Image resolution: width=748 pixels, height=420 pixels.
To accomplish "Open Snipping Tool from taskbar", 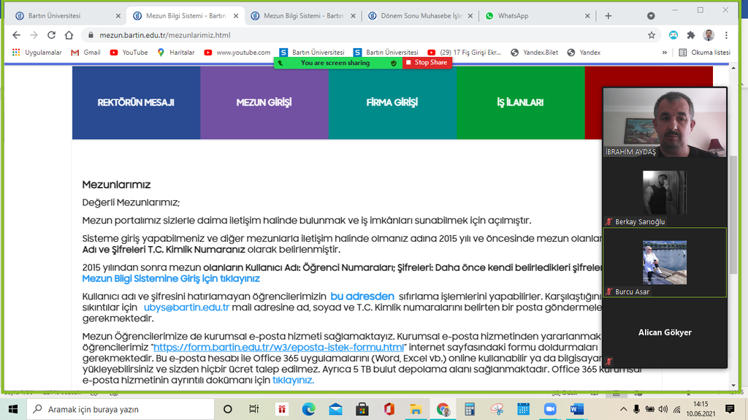I will [x=497, y=409].
